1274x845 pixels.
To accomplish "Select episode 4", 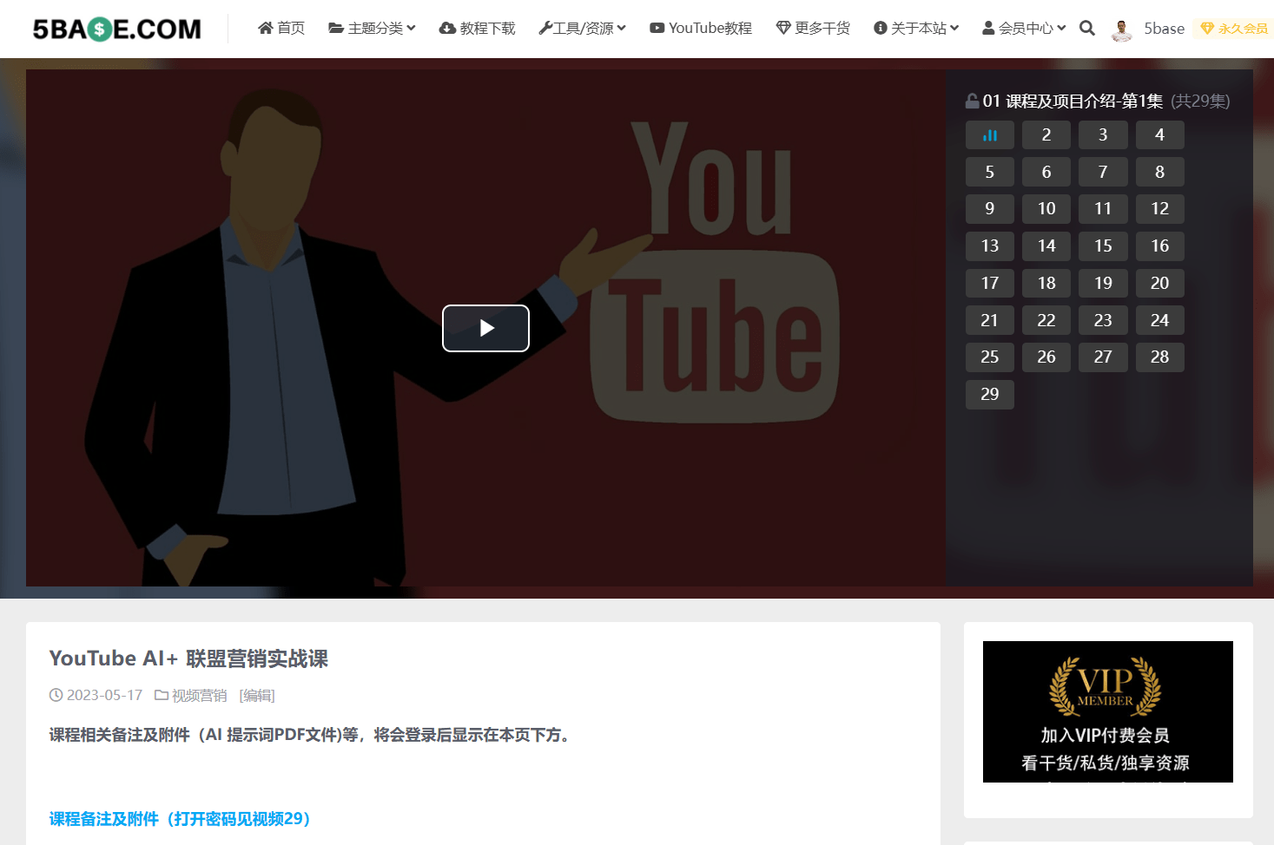I will [1160, 135].
